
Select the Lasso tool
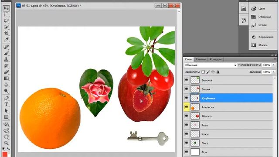(x=6, y=20)
